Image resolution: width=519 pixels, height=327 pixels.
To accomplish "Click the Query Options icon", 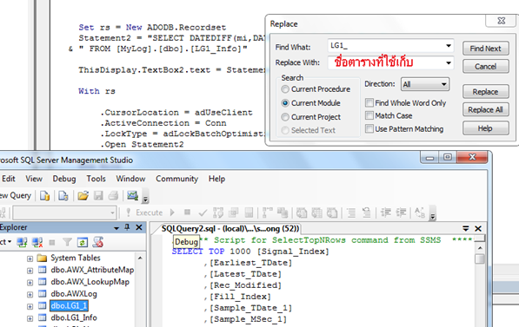I will pyautogui.click(x=234, y=213).
